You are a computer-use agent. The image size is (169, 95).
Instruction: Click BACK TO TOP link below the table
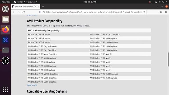click(x=32, y=85)
